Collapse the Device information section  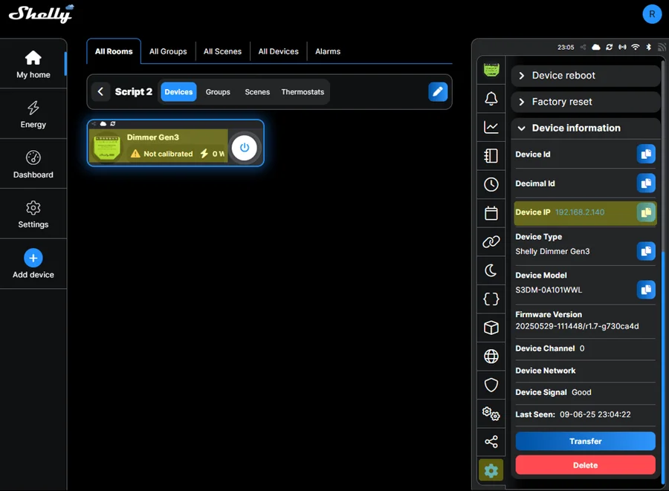[x=585, y=128]
